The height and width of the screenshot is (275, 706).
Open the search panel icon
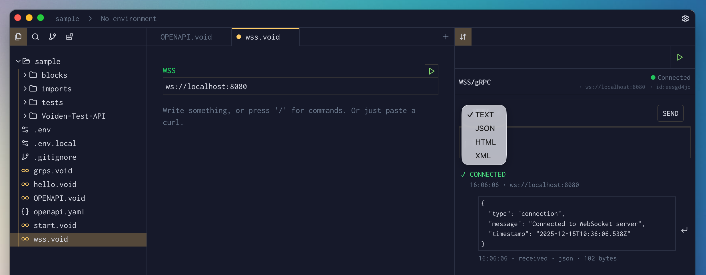35,37
